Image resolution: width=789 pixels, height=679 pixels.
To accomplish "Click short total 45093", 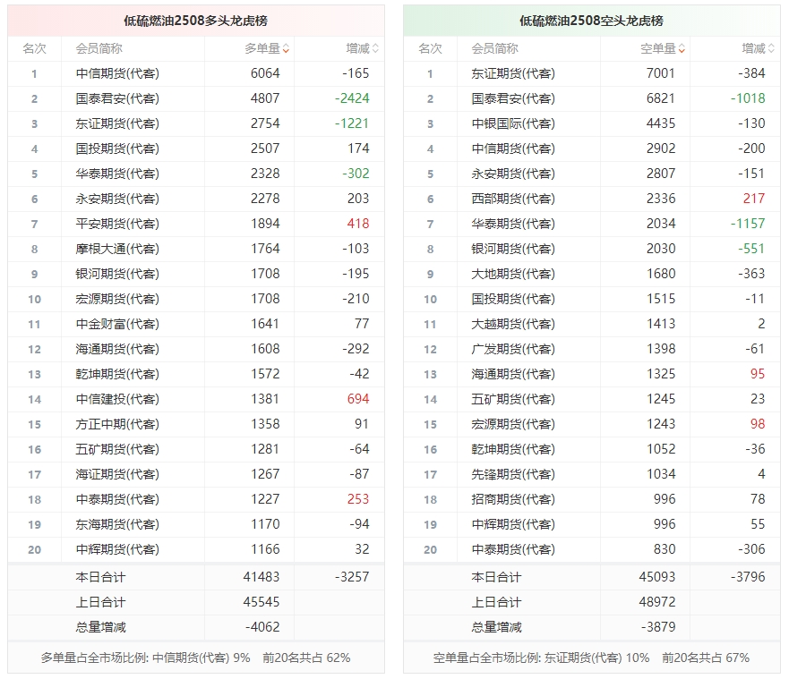I will (x=657, y=577).
